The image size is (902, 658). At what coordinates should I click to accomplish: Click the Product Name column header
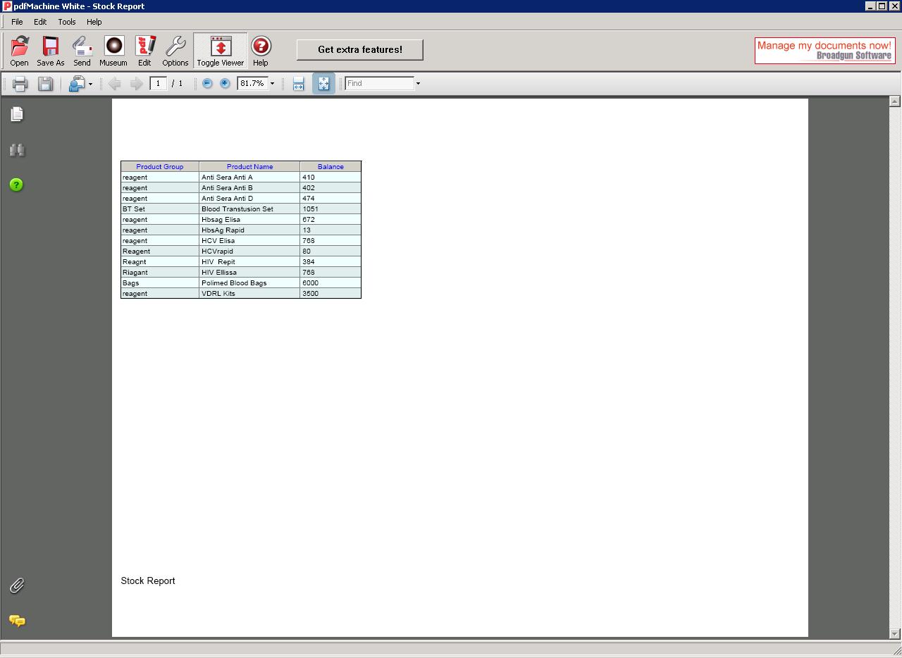point(249,167)
